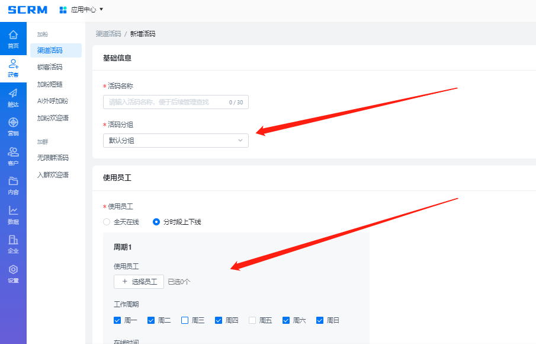This screenshot has width=536, height=344.
Task: Click the 选择员工 button
Action: point(139,282)
